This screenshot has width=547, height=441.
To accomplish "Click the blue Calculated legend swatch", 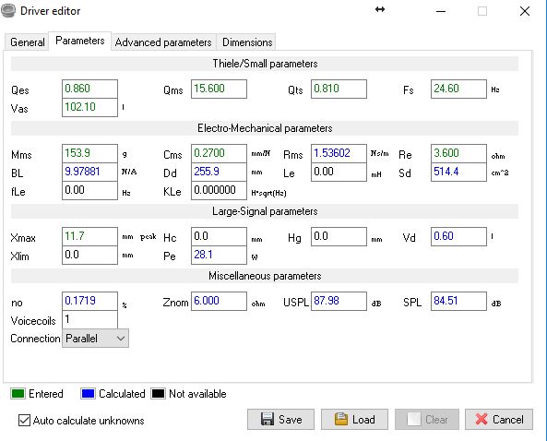I will 88,394.
